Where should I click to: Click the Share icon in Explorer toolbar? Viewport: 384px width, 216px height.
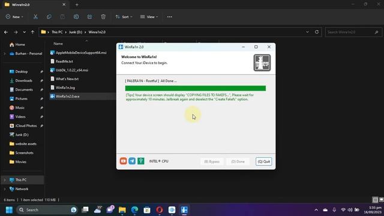[89, 17]
